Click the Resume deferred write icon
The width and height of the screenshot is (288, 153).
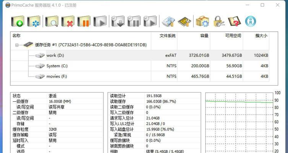[x=150, y=21]
